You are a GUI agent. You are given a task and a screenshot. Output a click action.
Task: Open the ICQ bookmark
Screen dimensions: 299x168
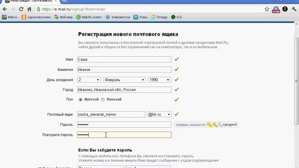177,17
